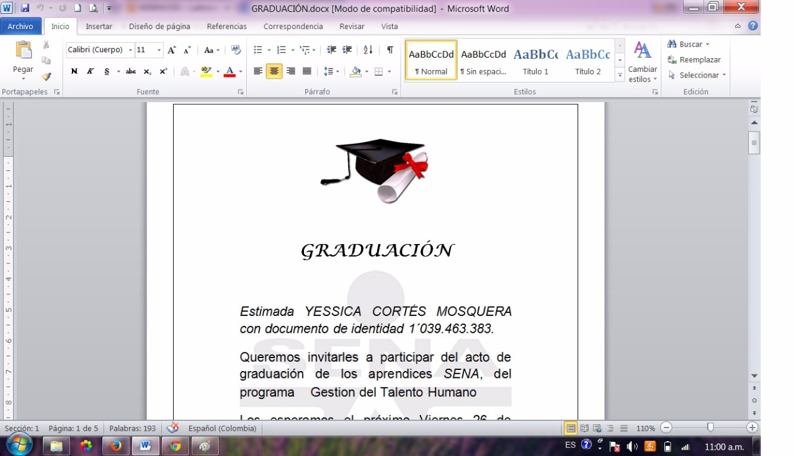Increase font size with Grow Font icon
The image size is (794, 456).
pyautogui.click(x=172, y=50)
